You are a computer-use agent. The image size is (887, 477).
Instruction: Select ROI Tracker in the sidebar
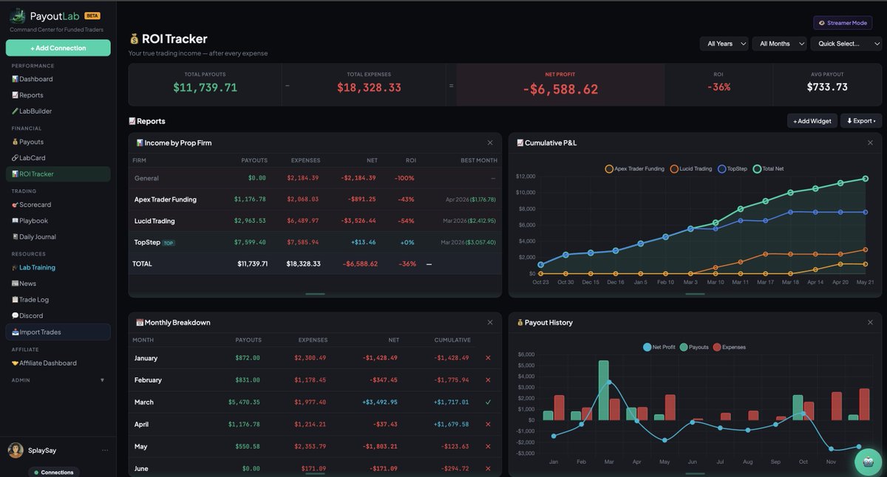[x=58, y=174]
